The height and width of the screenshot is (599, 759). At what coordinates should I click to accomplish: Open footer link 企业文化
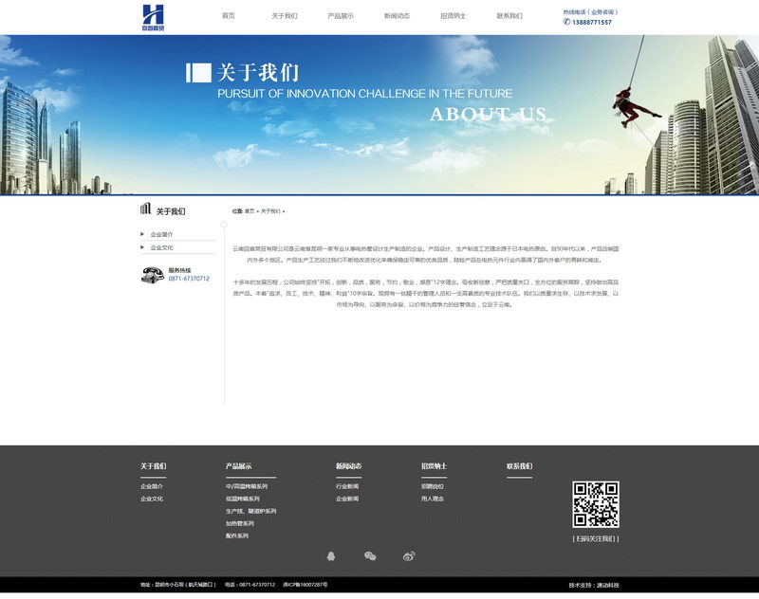coord(152,499)
